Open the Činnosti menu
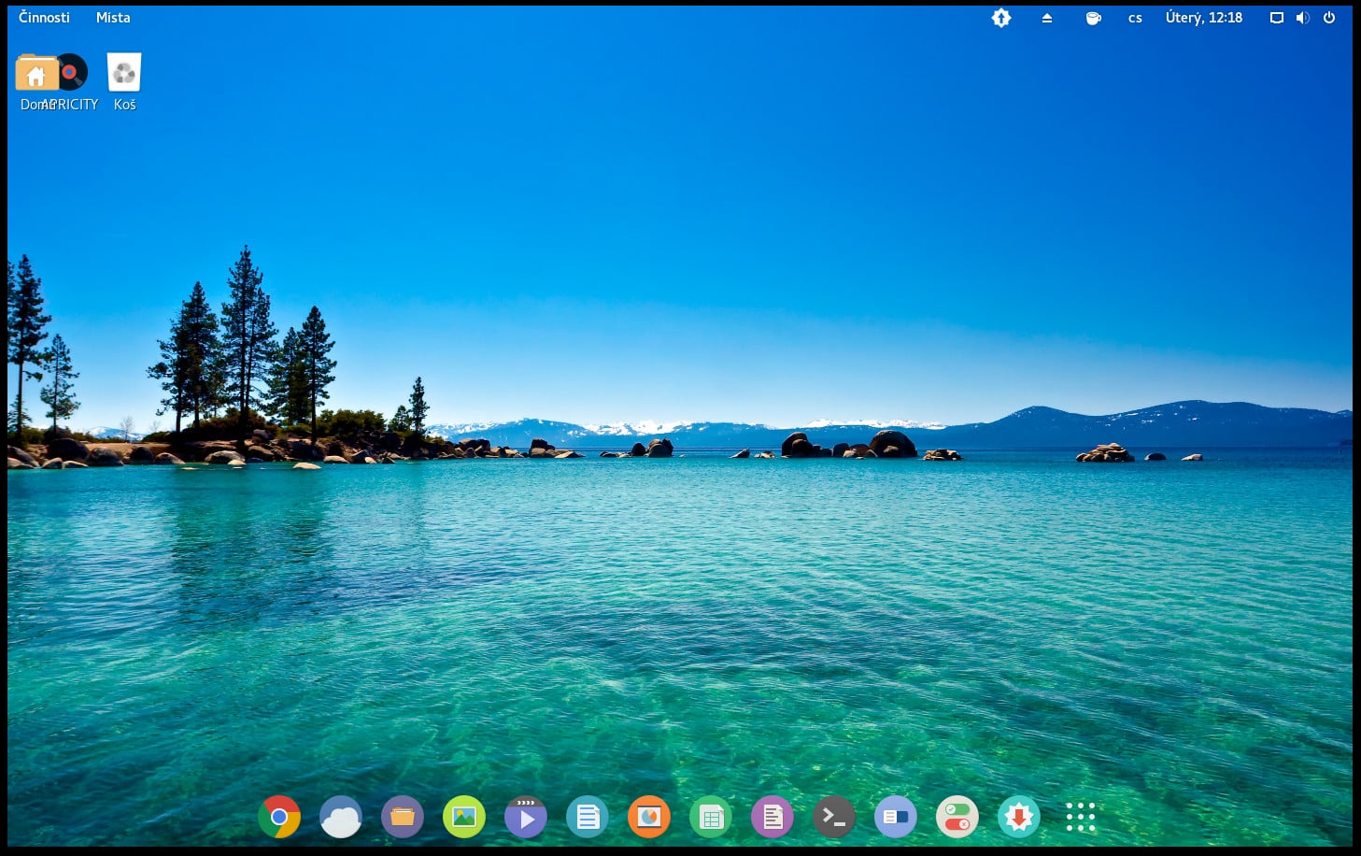Screen dimensions: 1361x856 tap(43, 17)
